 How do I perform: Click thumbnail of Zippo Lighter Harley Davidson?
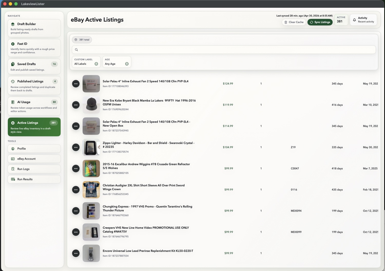(91, 147)
